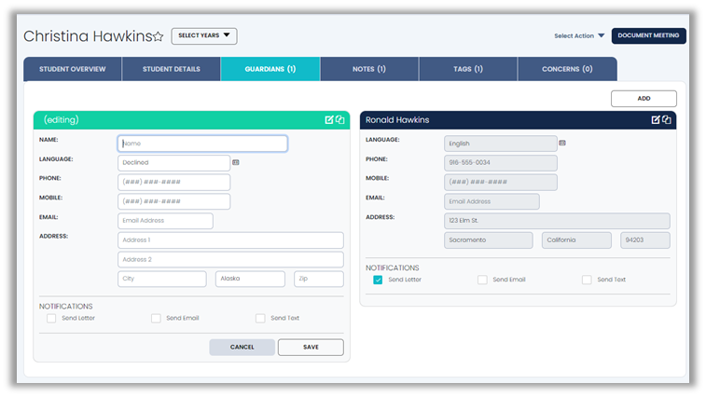
Task: Click into the guardian Name input field
Action: coord(202,144)
